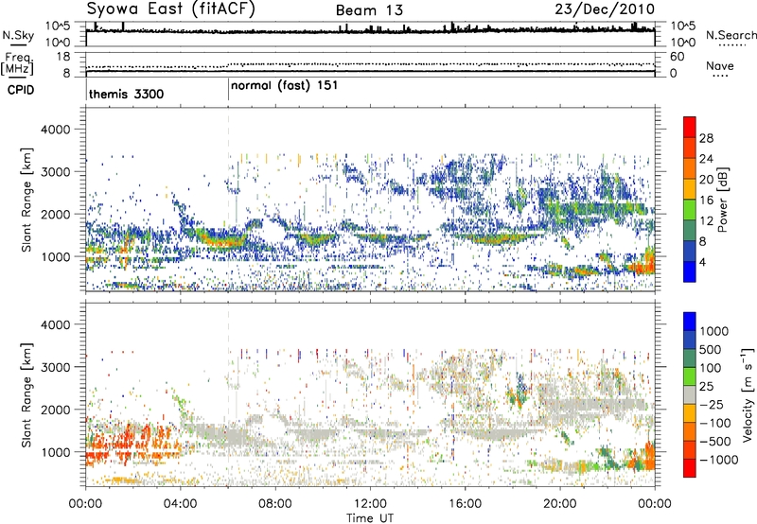Viewport: 757px width, 524px height.
Task: Click the 'CPID' row label
Action: click(21, 90)
